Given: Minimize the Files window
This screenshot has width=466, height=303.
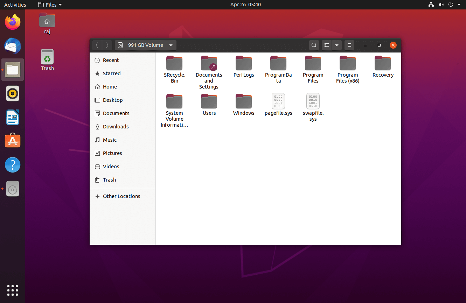Looking at the screenshot, I should click(365, 45).
